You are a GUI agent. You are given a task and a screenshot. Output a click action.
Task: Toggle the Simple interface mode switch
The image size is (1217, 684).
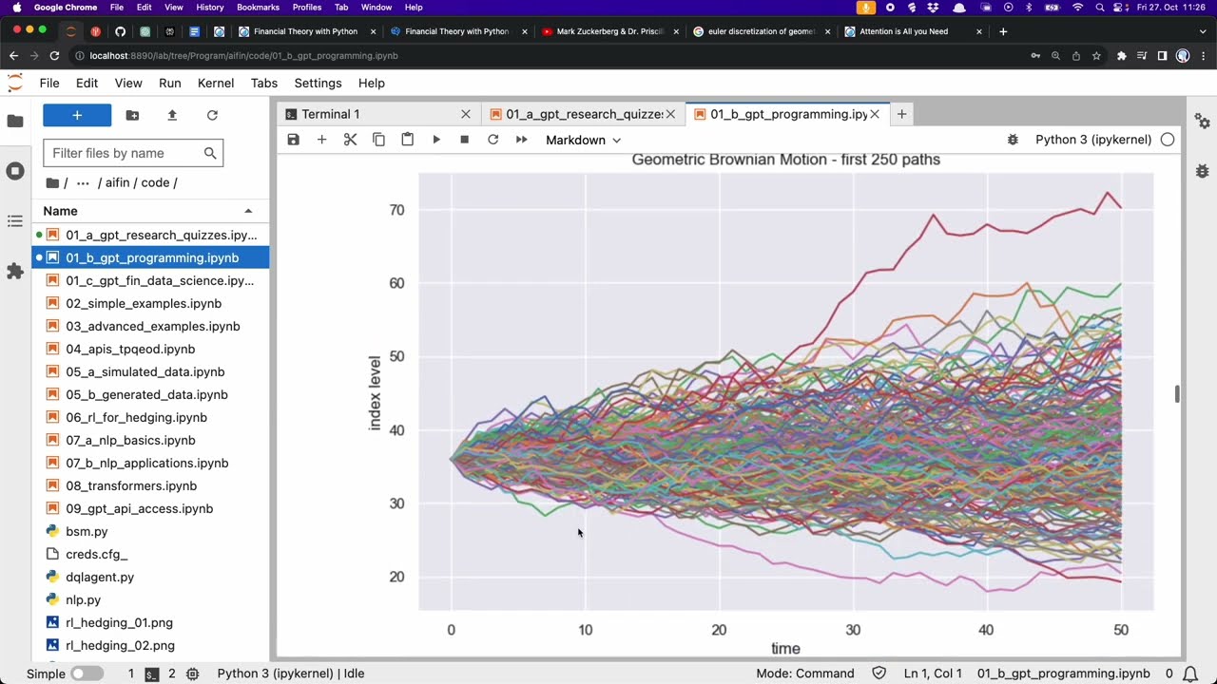(87, 674)
